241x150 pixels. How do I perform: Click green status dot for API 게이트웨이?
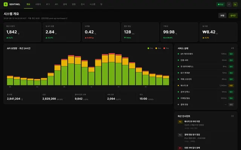click(x=178, y=54)
